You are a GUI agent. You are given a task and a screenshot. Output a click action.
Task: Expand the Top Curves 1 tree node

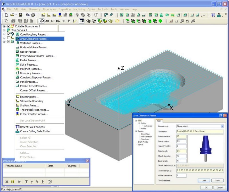4,30
